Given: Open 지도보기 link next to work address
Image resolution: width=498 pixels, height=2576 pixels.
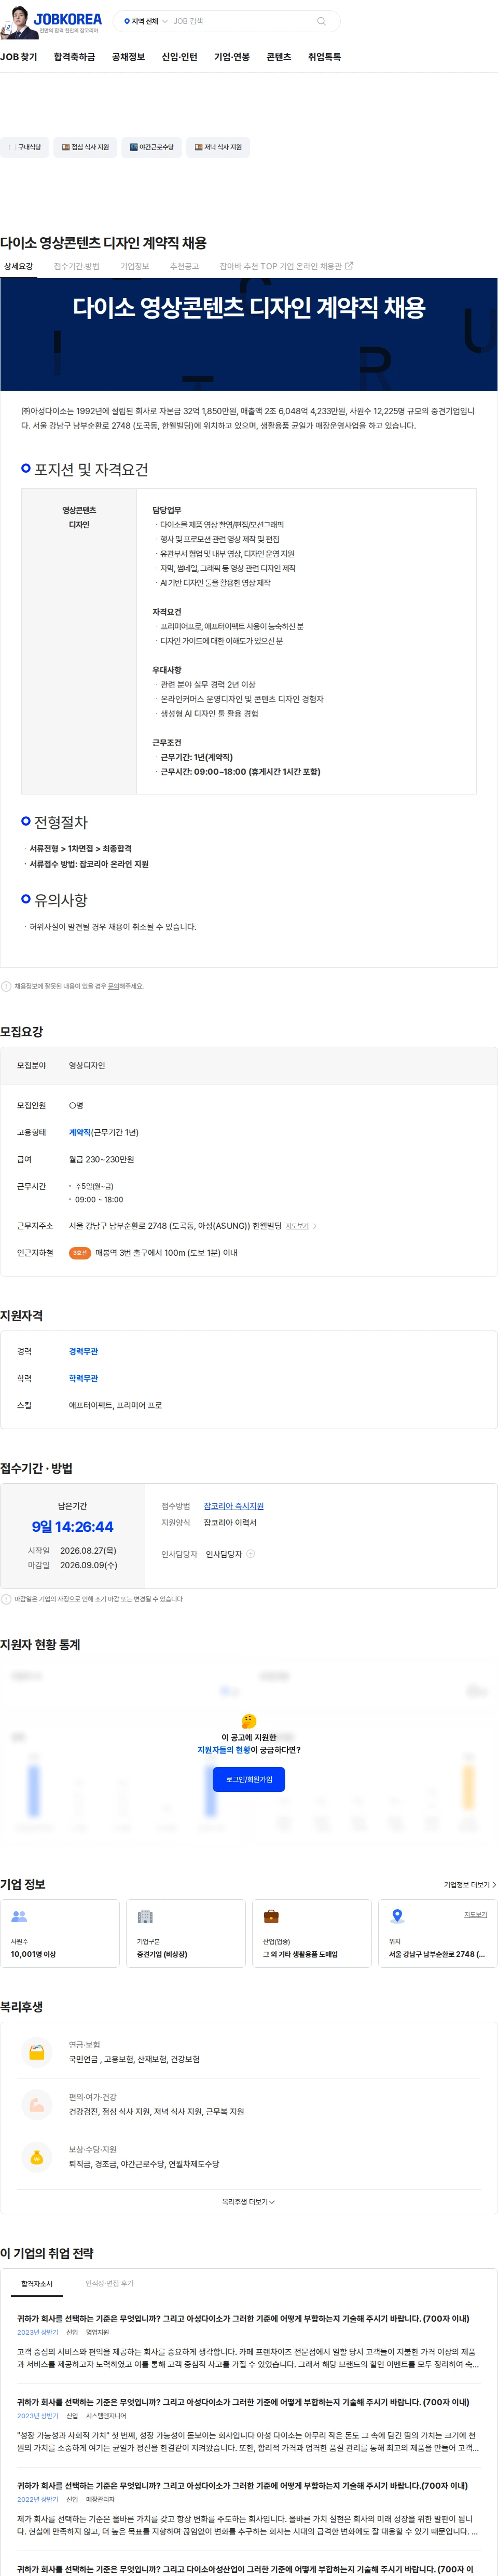Looking at the screenshot, I should [297, 1225].
